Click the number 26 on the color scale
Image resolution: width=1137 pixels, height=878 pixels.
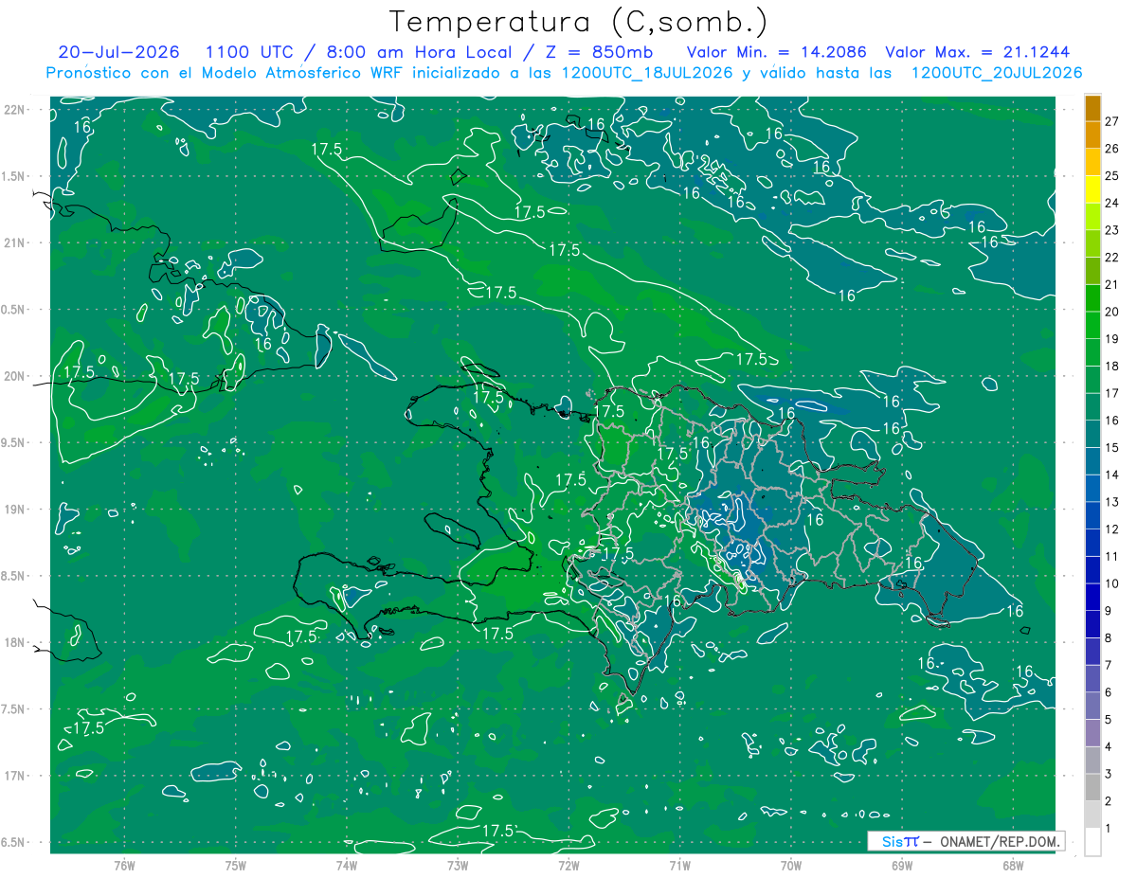[1112, 149]
